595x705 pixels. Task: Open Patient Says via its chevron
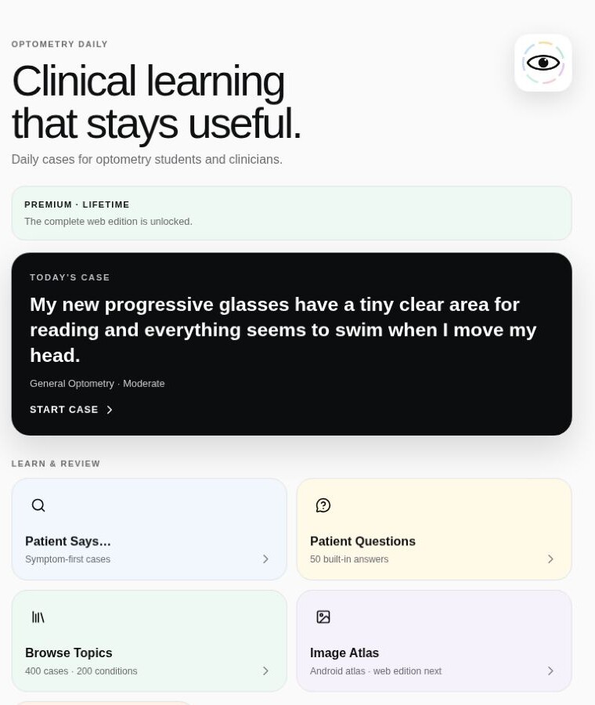click(265, 559)
